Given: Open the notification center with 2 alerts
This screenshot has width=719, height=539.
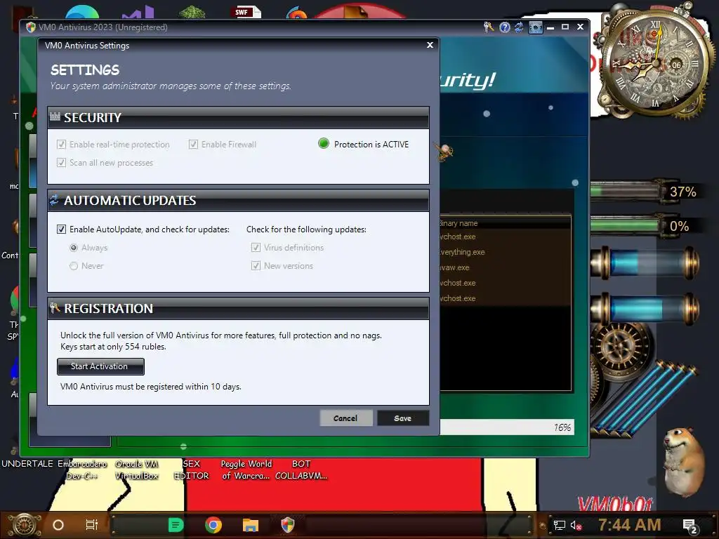Looking at the screenshot, I should coord(690,526).
